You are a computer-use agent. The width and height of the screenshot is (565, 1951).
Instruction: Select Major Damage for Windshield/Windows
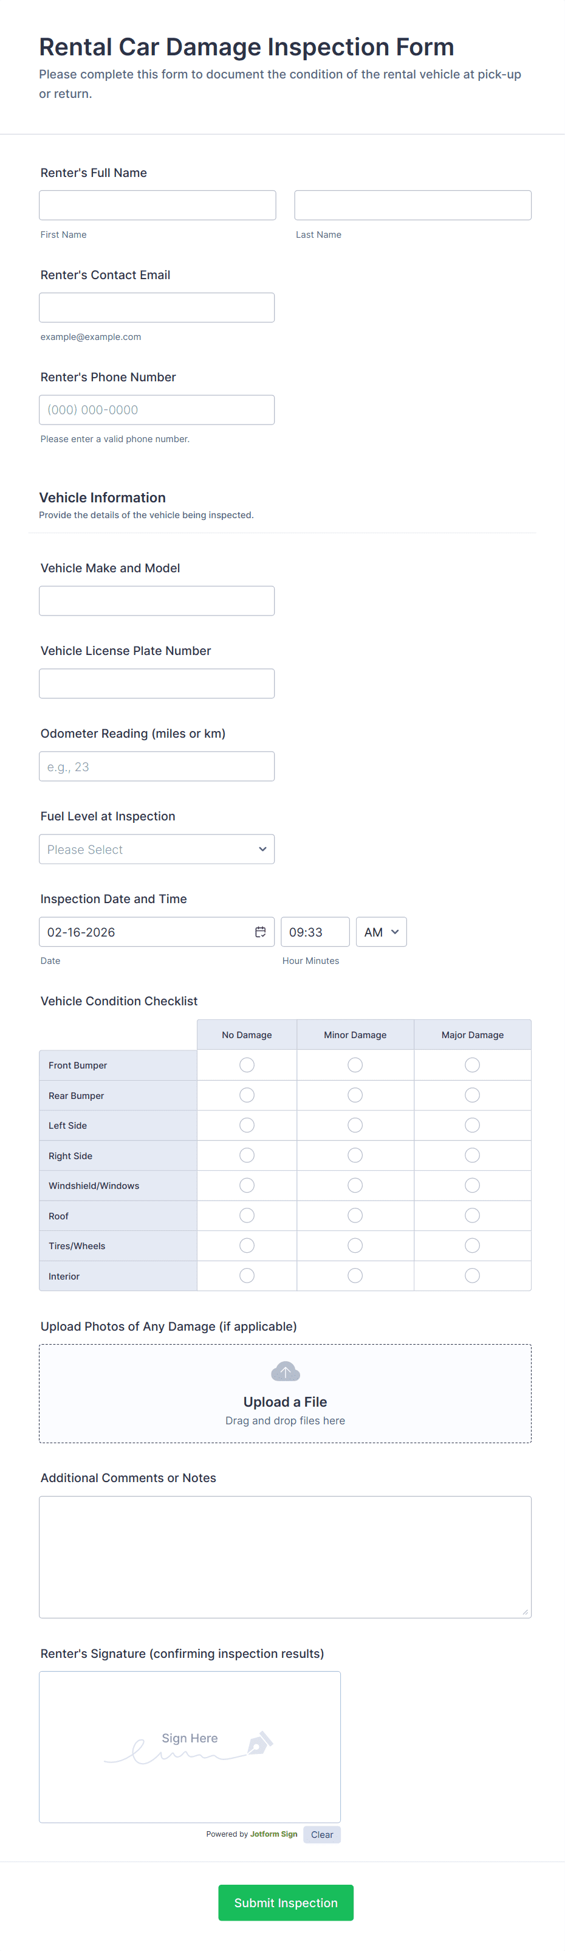tap(472, 1185)
